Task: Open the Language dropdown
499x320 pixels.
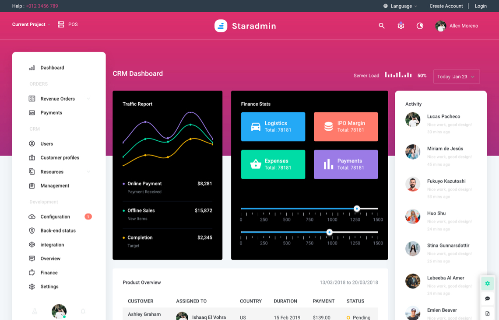Action: [401, 6]
